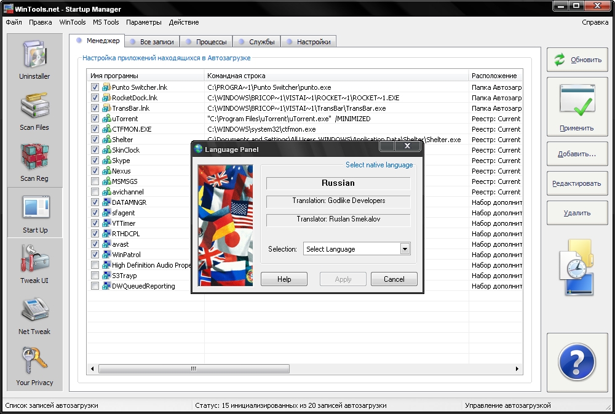Uncheck the RTHDCPL startup entry
The height and width of the screenshot is (414, 615).
pos(95,234)
